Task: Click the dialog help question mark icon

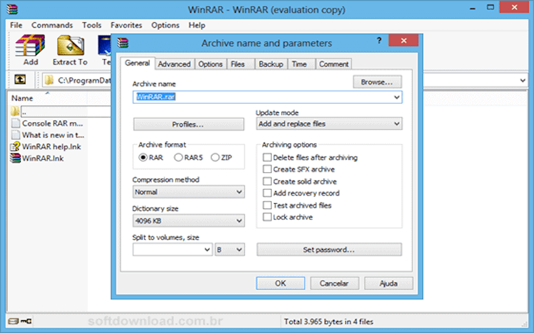Action: pos(379,41)
